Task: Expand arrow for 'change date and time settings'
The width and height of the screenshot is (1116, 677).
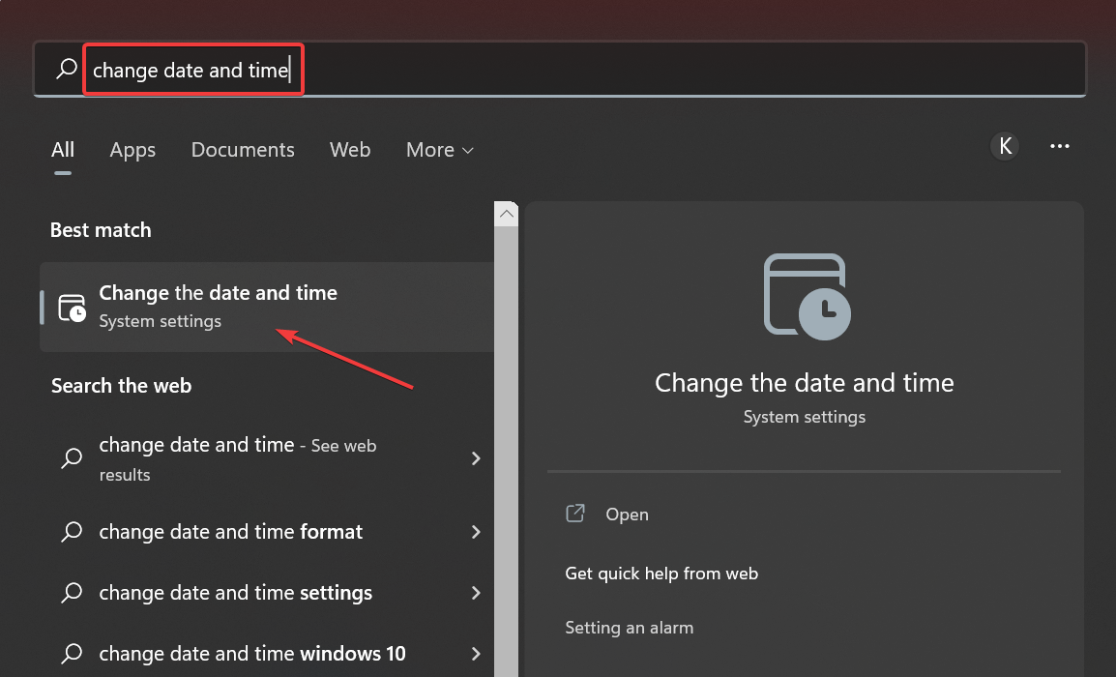Action: tap(476, 593)
